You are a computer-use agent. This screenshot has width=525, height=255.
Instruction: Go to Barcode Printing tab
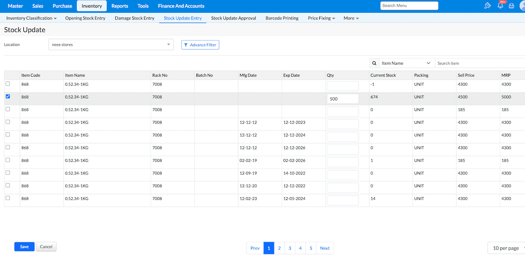(282, 18)
